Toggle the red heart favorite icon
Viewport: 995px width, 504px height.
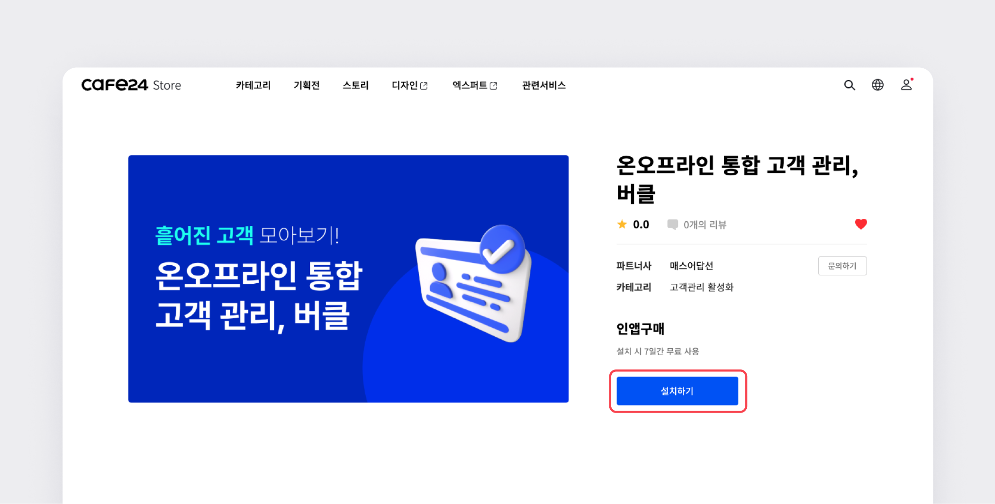[860, 224]
